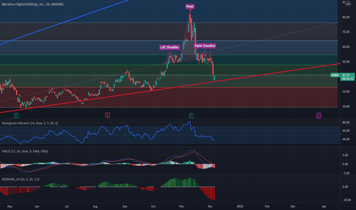Click the Divergence Indicator legend title
Viewport: 356px width, 210px height.
tap(30, 123)
